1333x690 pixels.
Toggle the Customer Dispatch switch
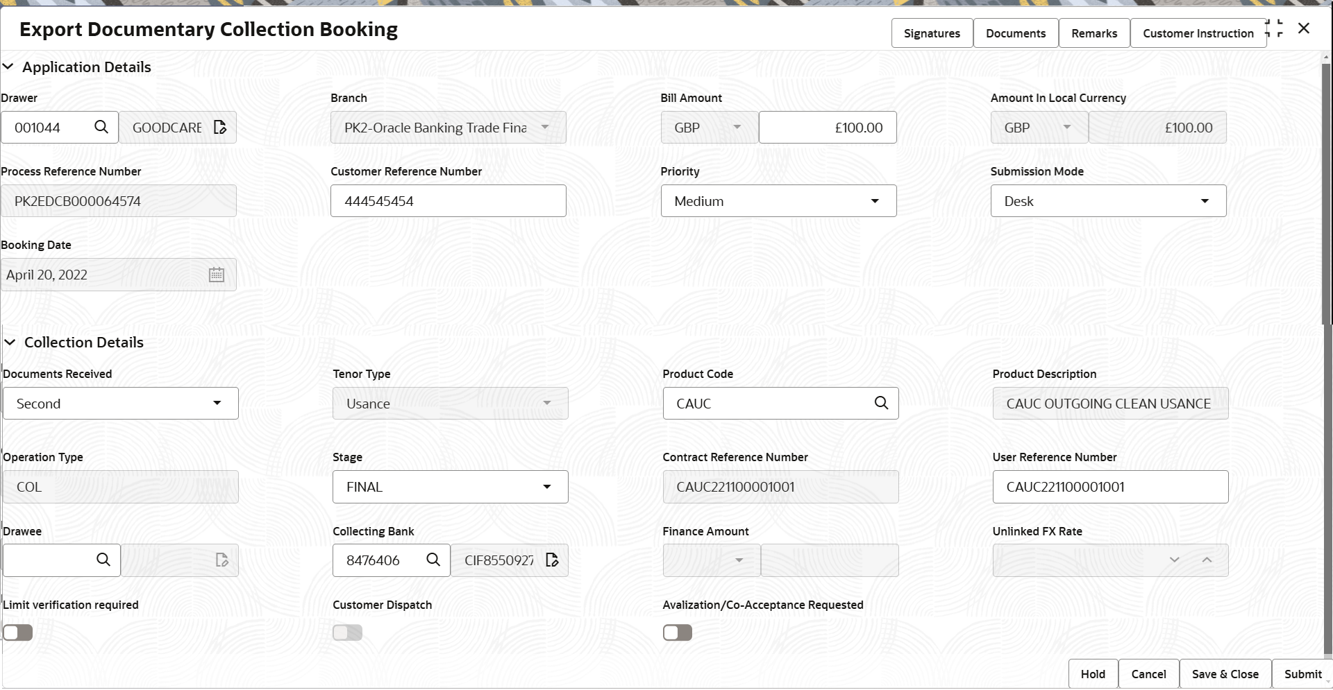coord(347,632)
